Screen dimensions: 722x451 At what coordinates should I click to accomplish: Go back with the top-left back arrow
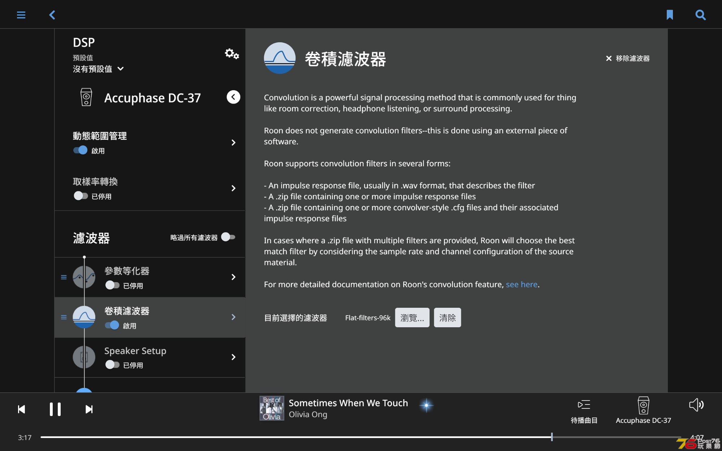pos(52,15)
